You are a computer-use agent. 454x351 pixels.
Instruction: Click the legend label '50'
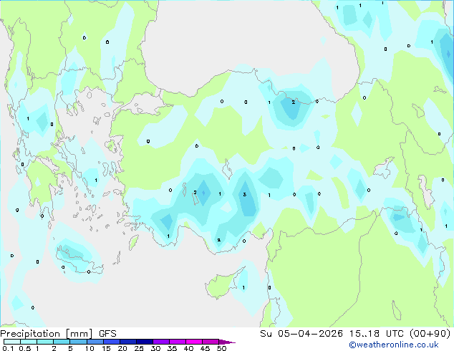click(221, 348)
